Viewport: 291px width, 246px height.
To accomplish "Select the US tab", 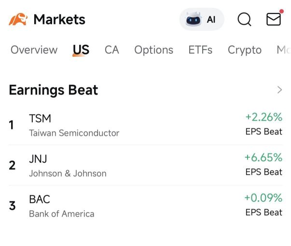I will [x=81, y=50].
